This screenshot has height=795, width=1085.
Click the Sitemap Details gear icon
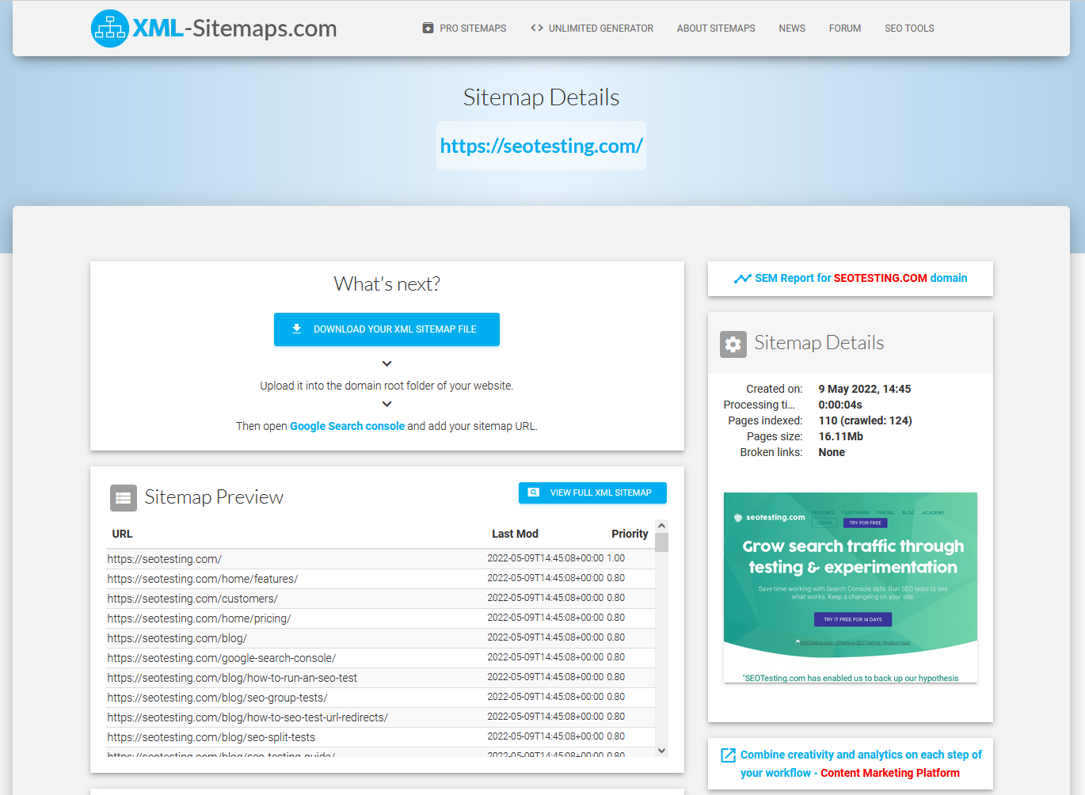[733, 344]
